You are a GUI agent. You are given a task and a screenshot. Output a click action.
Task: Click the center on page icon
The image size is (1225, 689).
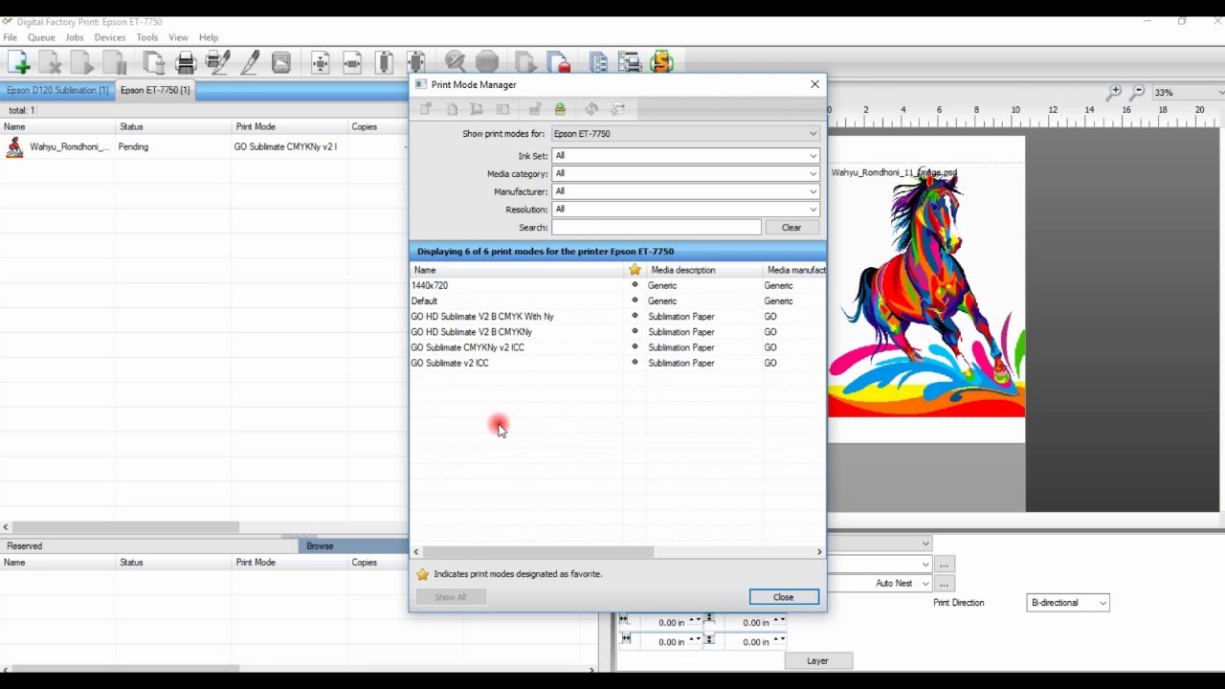[x=321, y=63]
